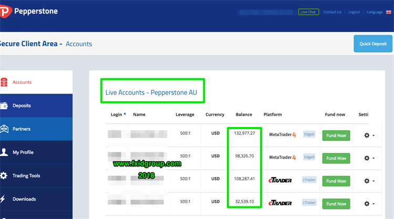The width and height of the screenshot is (394, 219).
Task: Fund Now for the 108,287.41 account
Action: (x=336, y=181)
